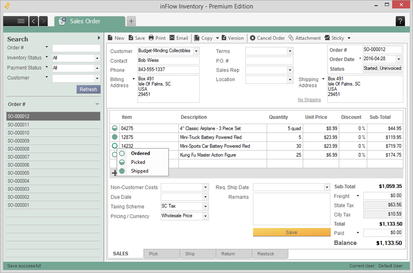Viewport: 413px width, 273px height.
Task: Switch to the Restock tab
Action: 270,254
